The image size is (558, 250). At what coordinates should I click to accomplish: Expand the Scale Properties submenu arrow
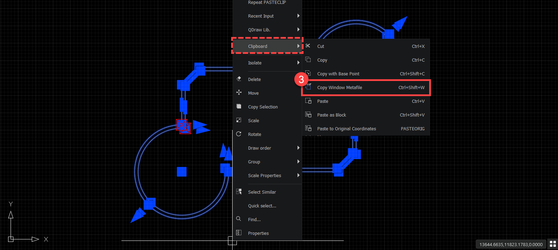(x=298, y=175)
